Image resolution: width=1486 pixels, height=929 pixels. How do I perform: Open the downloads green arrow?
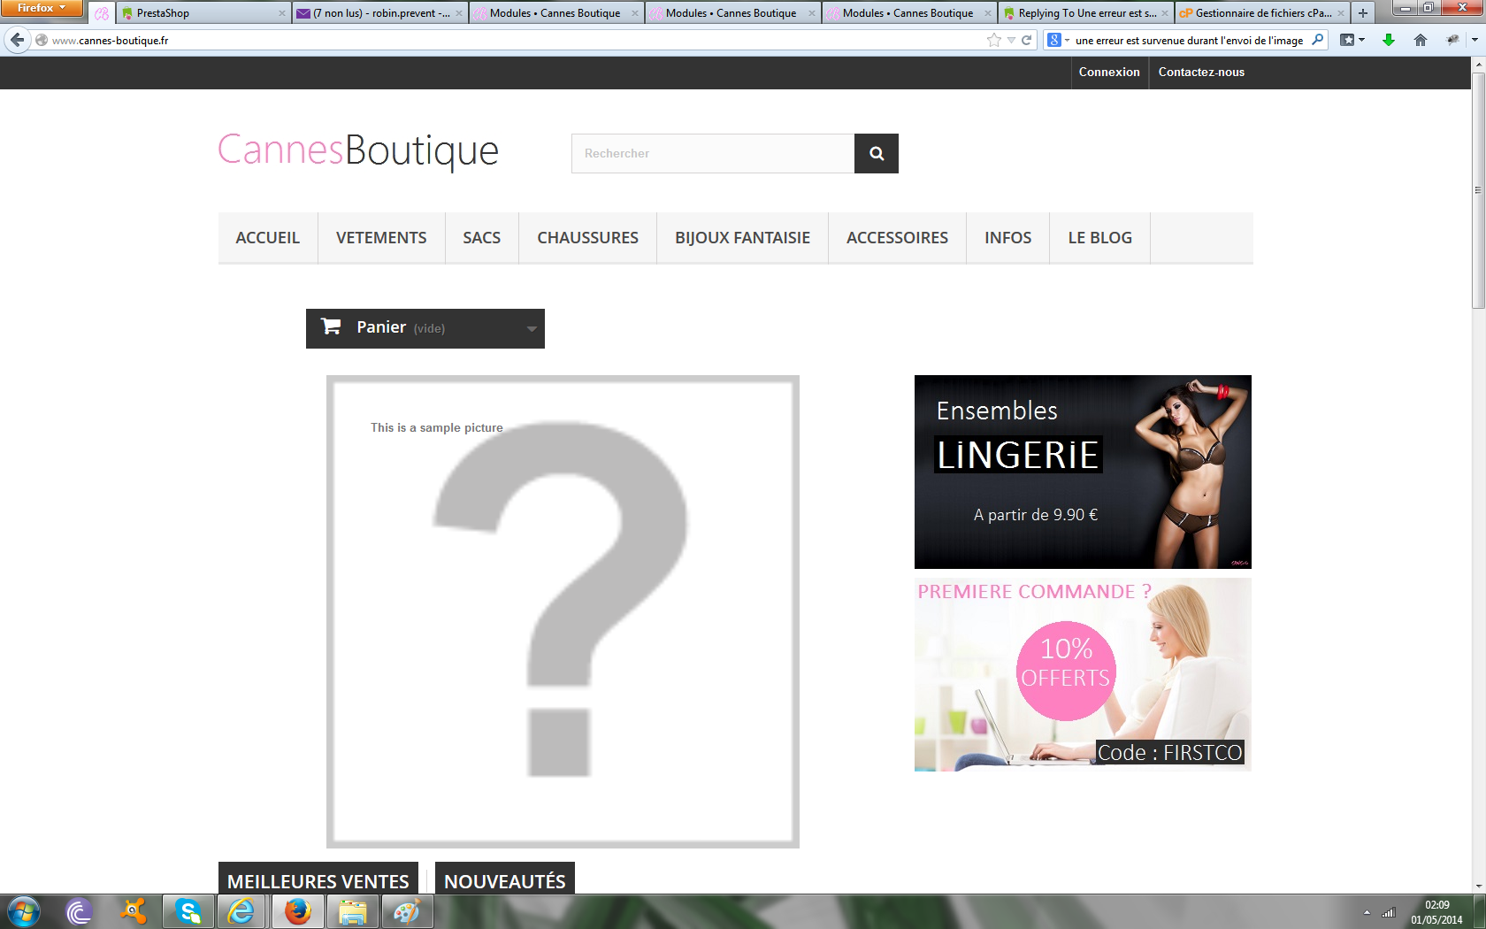1389,40
